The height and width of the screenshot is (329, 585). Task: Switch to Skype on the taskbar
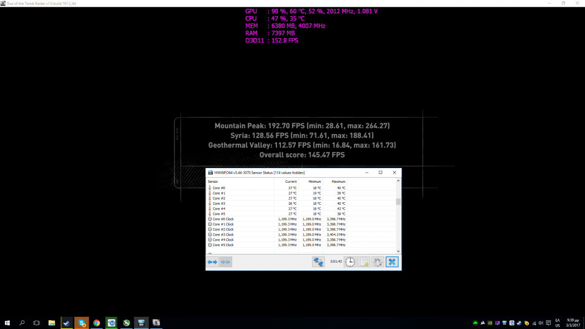click(x=81, y=323)
